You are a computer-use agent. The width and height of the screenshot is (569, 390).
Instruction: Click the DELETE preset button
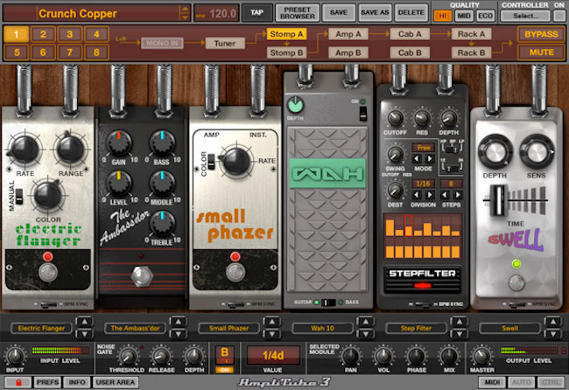coord(411,13)
